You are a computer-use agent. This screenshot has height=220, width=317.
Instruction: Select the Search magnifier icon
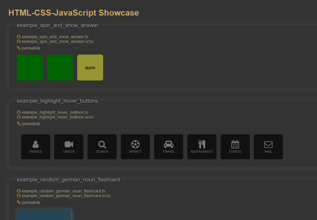102,144
